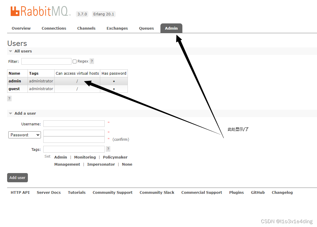Set tag to None
Viewport: 317px width, 227px height.
(127, 164)
